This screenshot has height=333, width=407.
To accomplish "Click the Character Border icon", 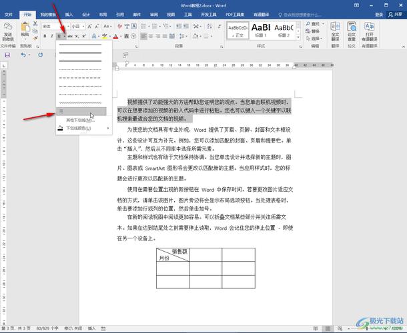I will 133,27.
